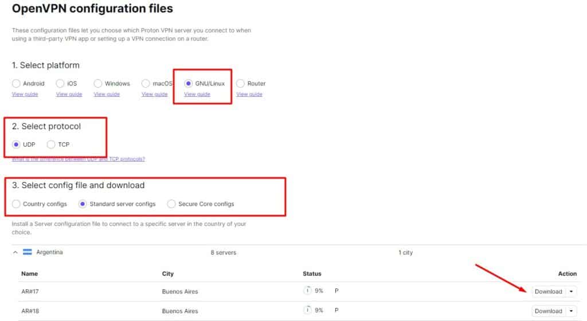
Task: Click the 9% load value for AR#17
Action: pyautogui.click(x=319, y=291)
